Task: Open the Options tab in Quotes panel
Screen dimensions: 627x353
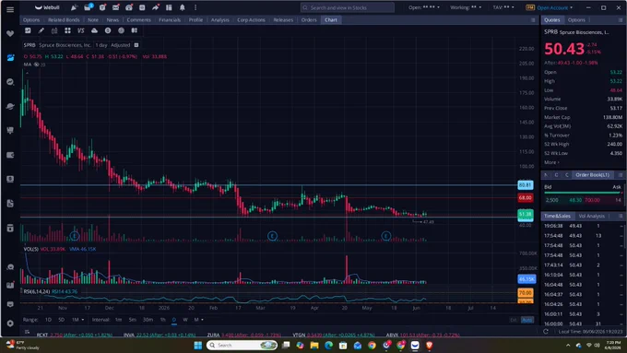Action: [576, 20]
